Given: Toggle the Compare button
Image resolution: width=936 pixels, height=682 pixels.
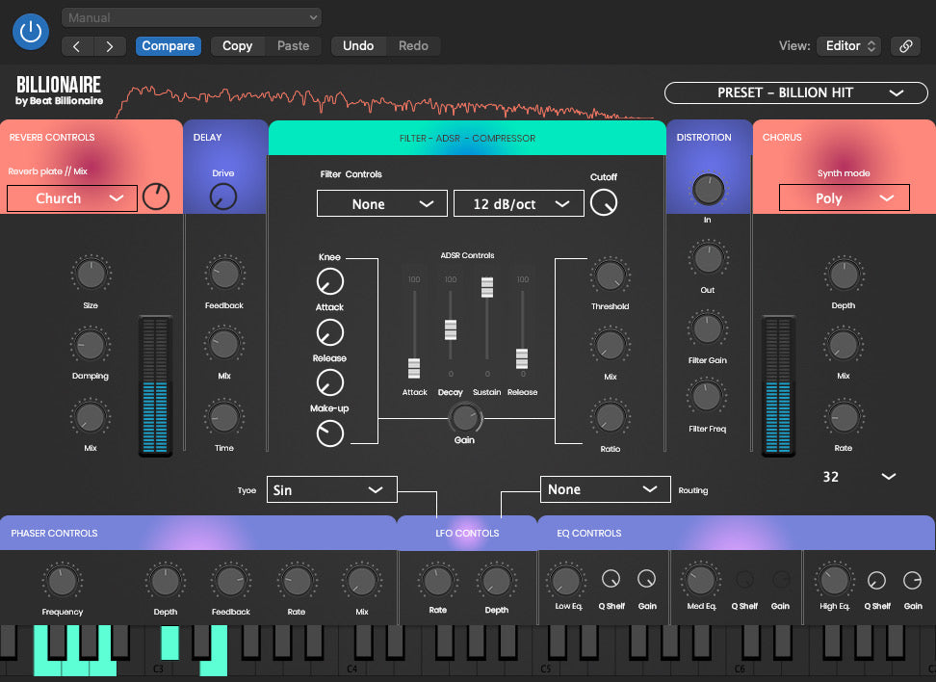Looking at the screenshot, I should [168, 46].
